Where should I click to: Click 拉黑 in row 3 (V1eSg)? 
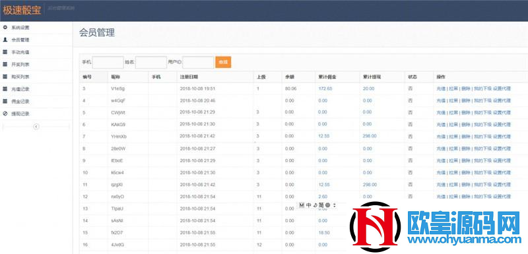pos(453,89)
